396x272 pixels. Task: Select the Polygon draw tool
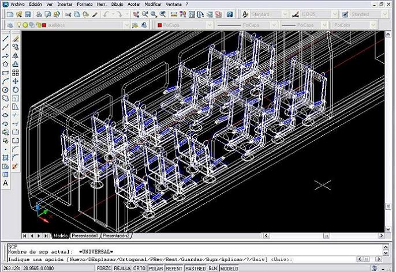tap(6, 65)
